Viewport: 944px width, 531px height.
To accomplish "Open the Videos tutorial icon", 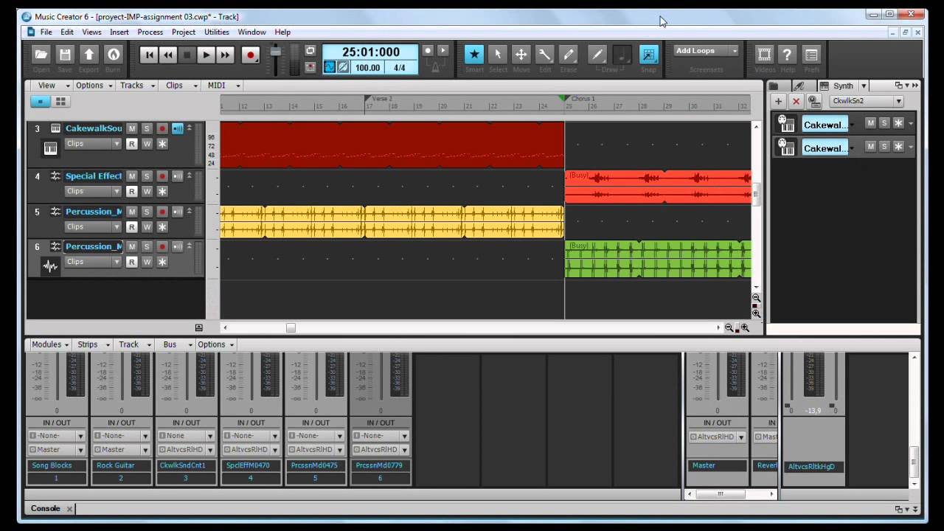I will coord(764,55).
